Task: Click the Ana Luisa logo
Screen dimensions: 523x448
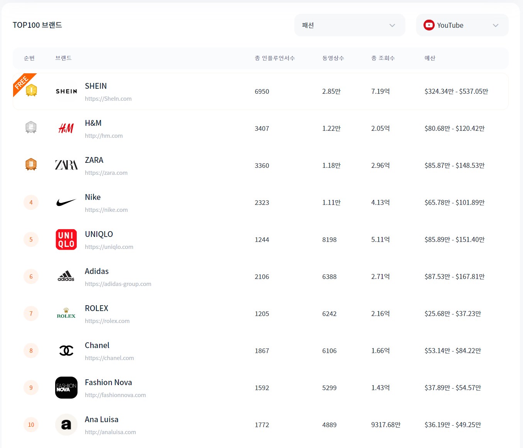Action: pyautogui.click(x=66, y=424)
